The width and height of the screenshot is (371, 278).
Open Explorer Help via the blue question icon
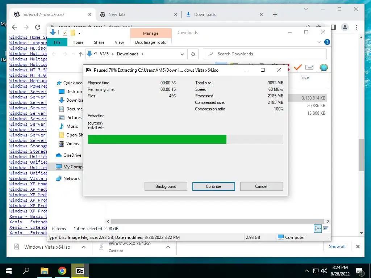click(x=327, y=42)
